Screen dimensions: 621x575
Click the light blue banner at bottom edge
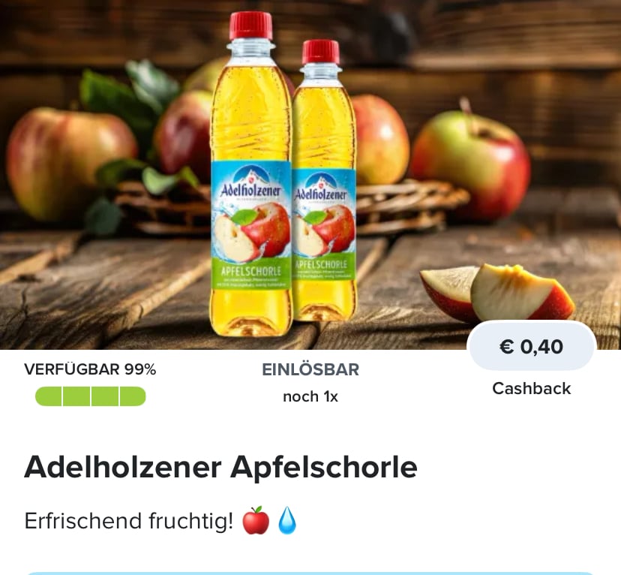pos(310,573)
